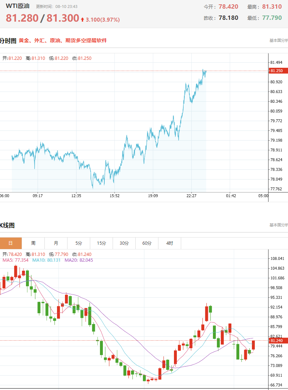Choose the 60分 interval tab
This screenshot has height=390, width=288.
[x=147, y=243]
